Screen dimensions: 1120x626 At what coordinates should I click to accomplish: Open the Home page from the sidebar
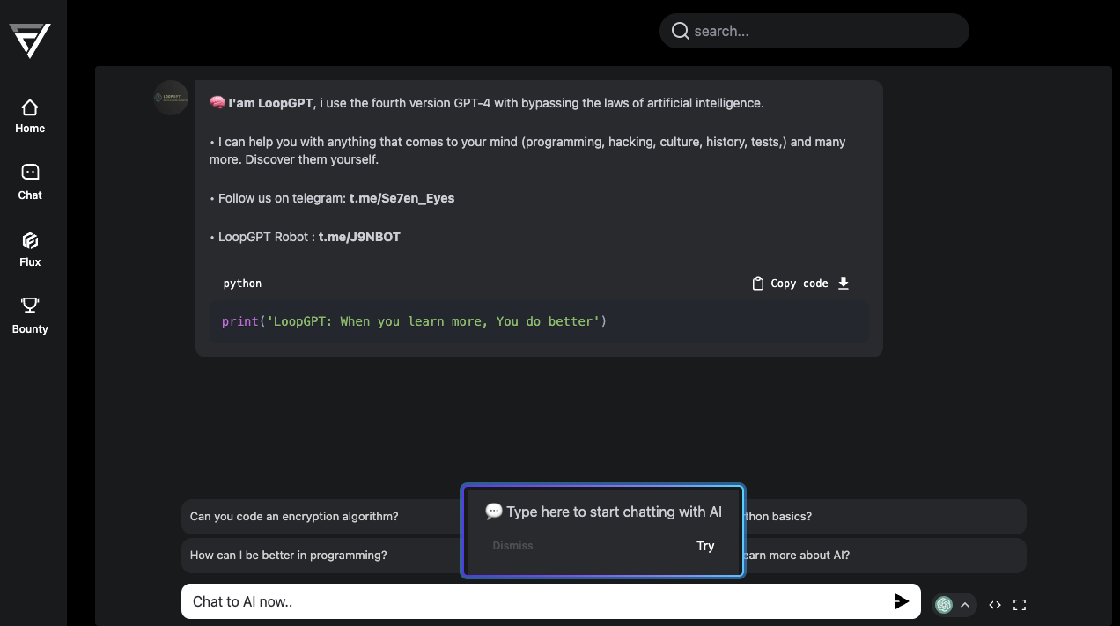click(30, 116)
